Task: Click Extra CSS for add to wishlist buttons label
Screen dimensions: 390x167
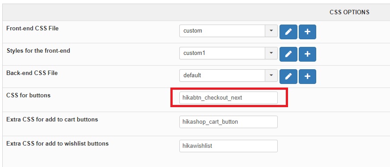Action: point(57,143)
